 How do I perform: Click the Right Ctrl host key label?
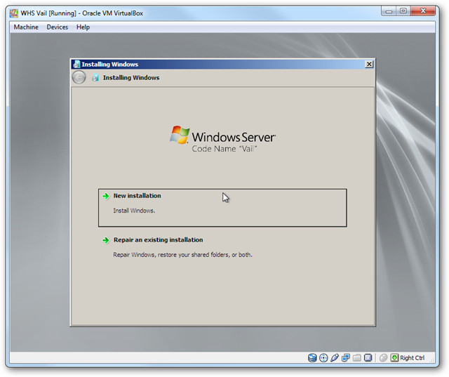click(x=412, y=358)
